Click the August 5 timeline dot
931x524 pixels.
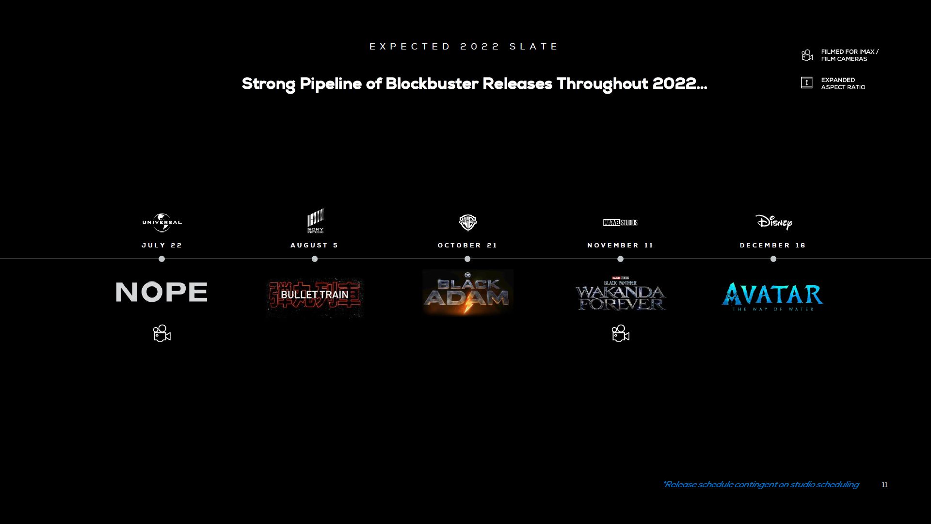(x=315, y=259)
